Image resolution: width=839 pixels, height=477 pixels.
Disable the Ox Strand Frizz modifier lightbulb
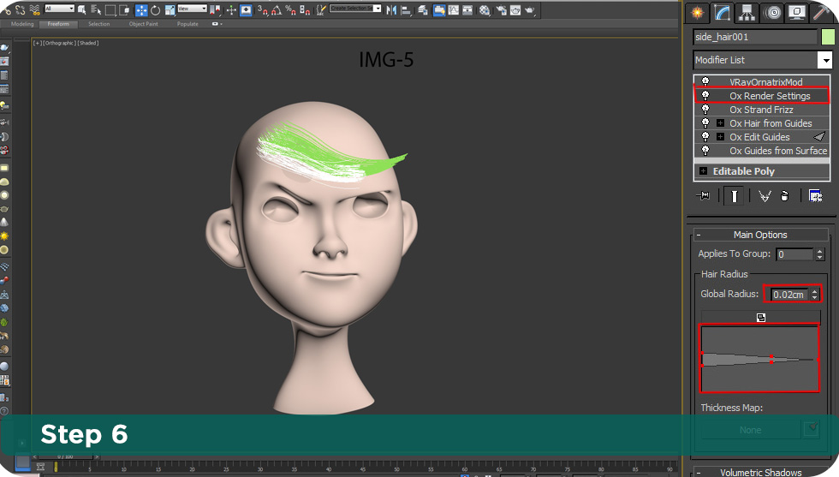(705, 110)
